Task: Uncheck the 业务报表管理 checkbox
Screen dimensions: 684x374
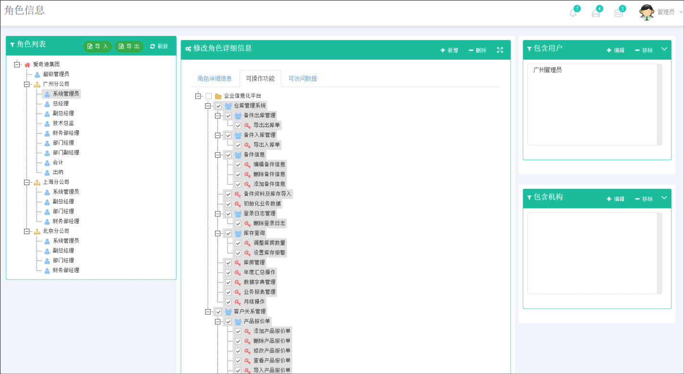Action: pyautogui.click(x=228, y=292)
